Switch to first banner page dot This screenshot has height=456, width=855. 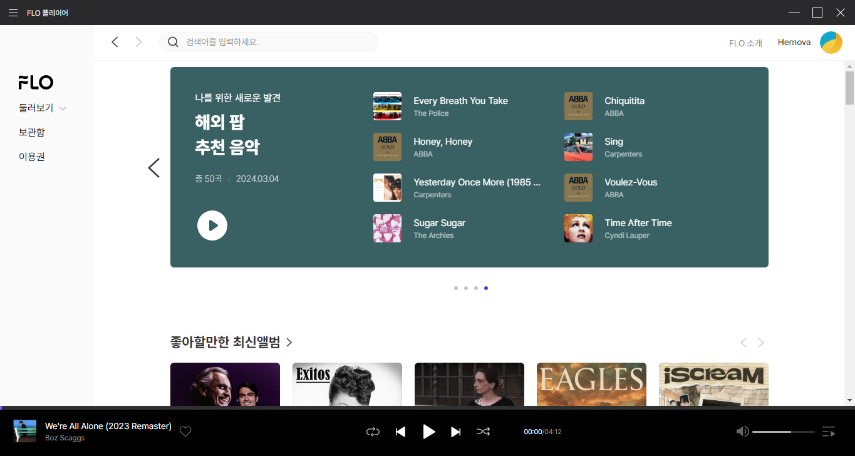(x=456, y=288)
